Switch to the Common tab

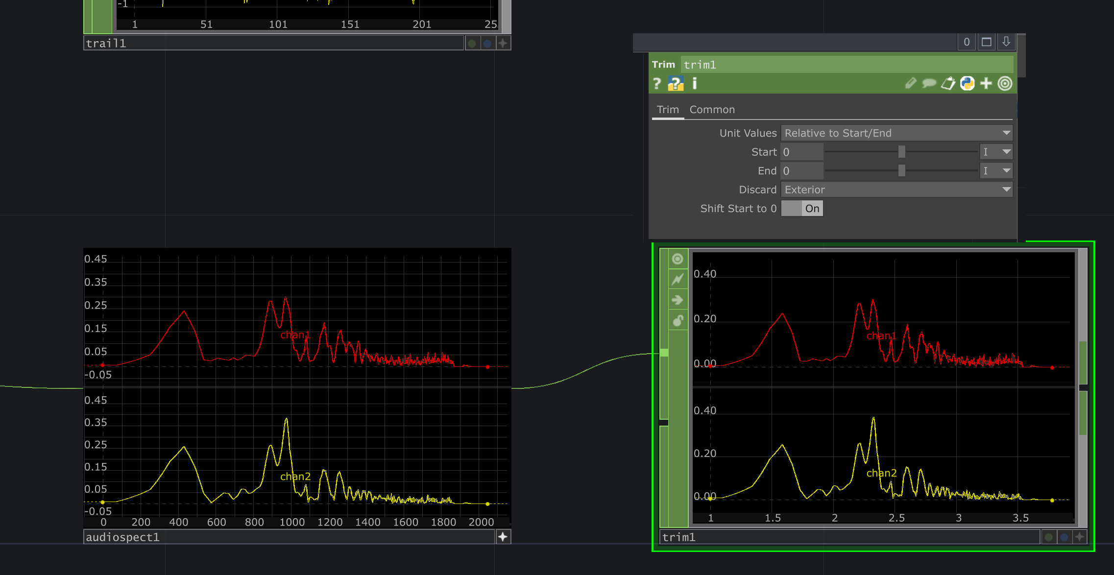point(712,110)
